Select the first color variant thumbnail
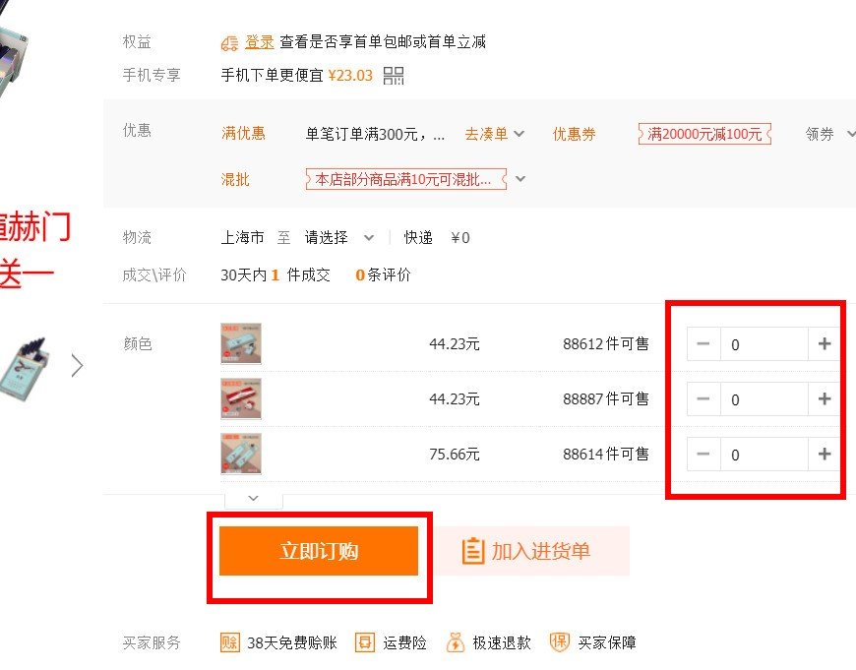This screenshot has width=856, height=670. pos(241,344)
